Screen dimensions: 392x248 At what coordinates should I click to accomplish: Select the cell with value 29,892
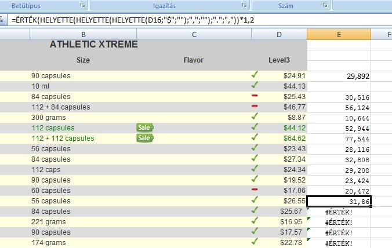point(339,76)
